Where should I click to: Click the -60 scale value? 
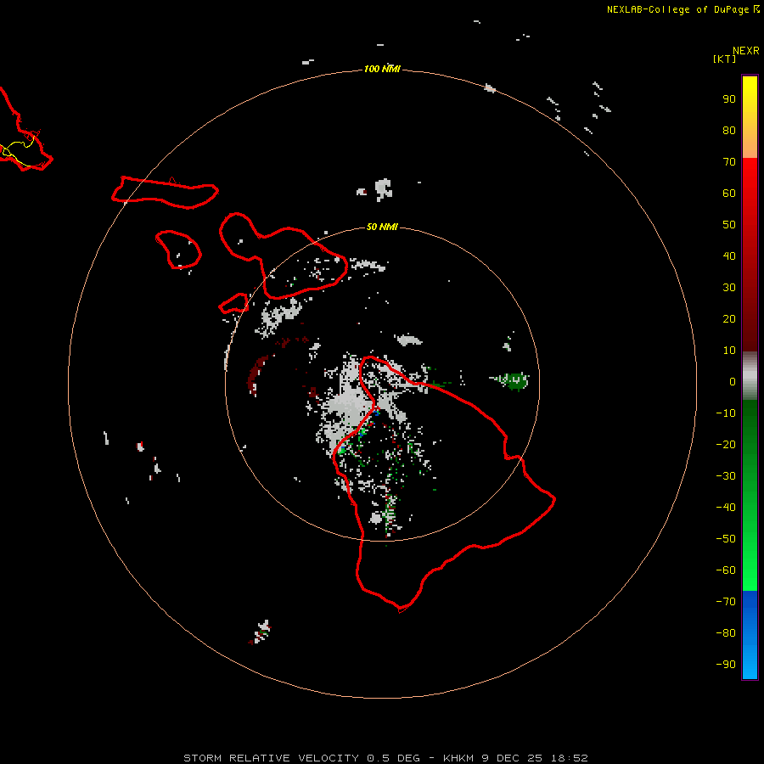coord(726,570)
